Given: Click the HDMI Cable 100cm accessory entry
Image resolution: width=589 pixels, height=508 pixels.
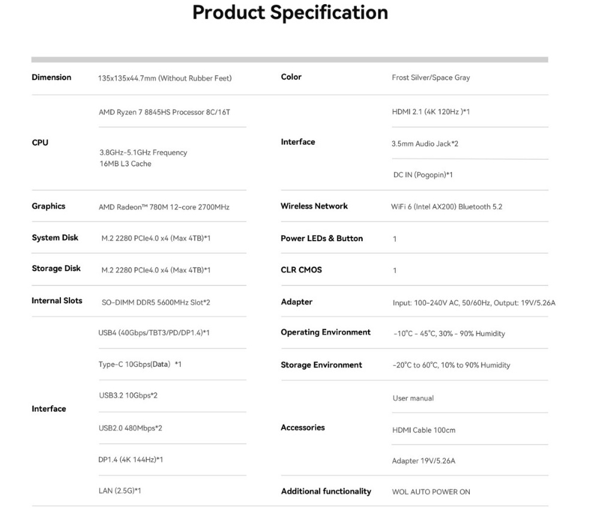Looking at the screenshot, I should [424, 430].
